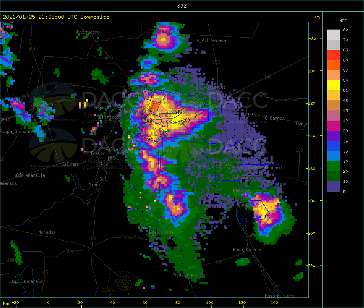Click the 'Oveja' label at right edge
This screenshot has height=308, width=364.
(302, 123)
